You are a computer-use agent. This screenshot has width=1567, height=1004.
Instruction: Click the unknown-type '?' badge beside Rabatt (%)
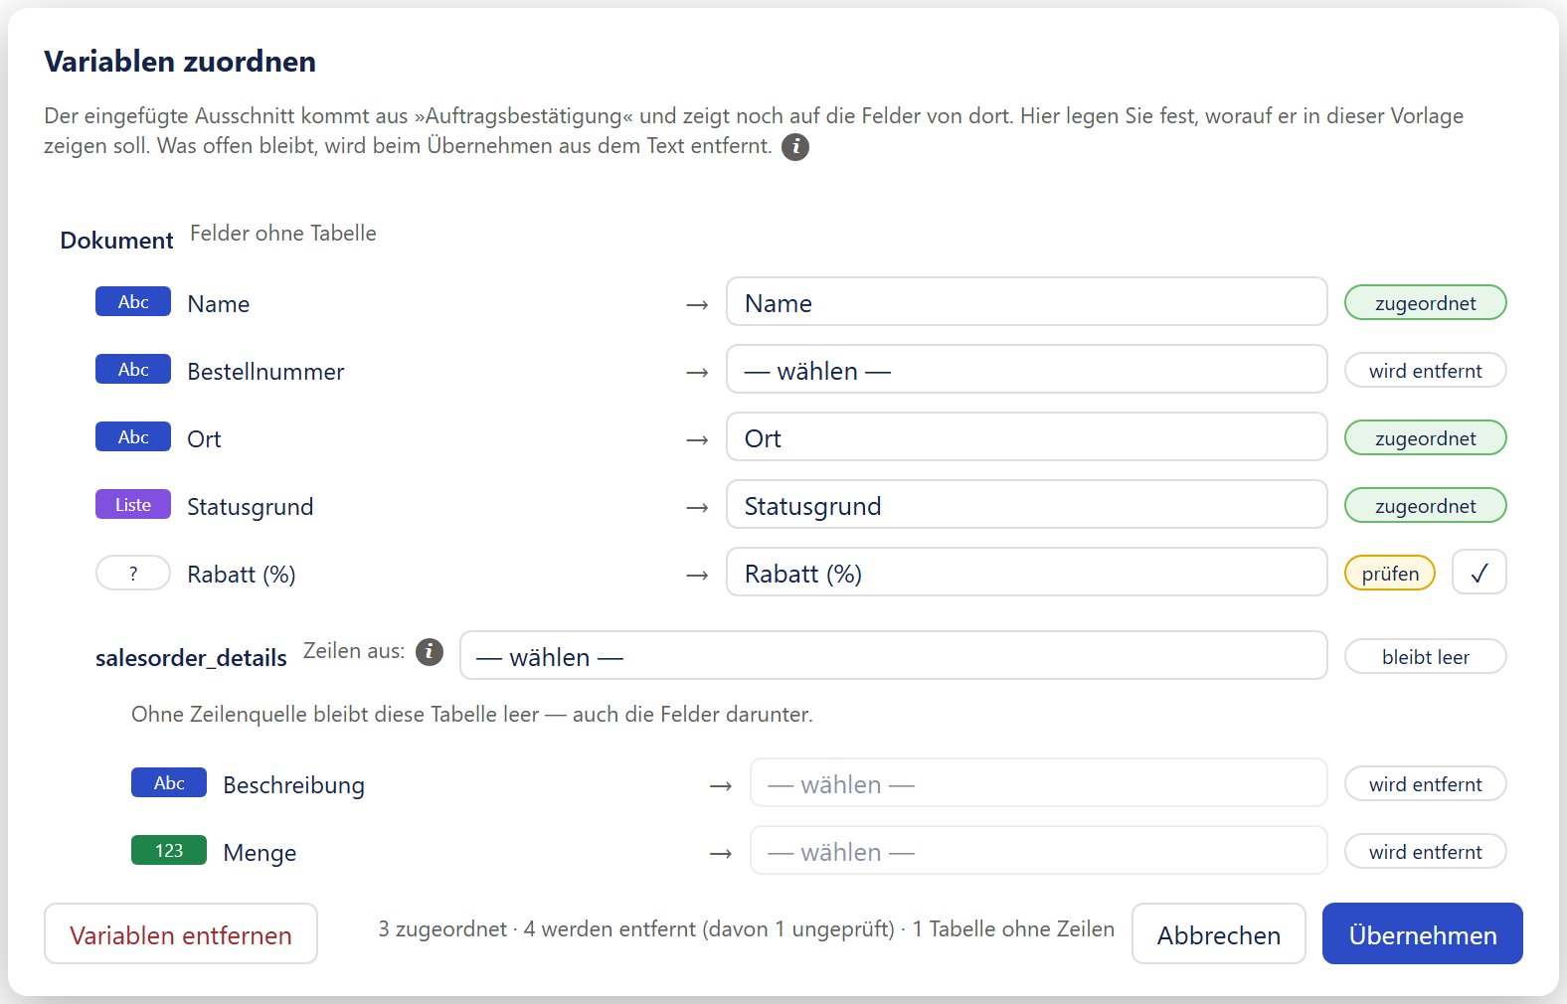pos(133,574)
